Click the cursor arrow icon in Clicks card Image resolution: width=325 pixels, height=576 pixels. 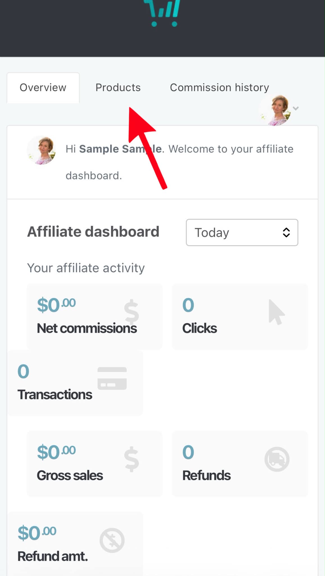(277, 312)
